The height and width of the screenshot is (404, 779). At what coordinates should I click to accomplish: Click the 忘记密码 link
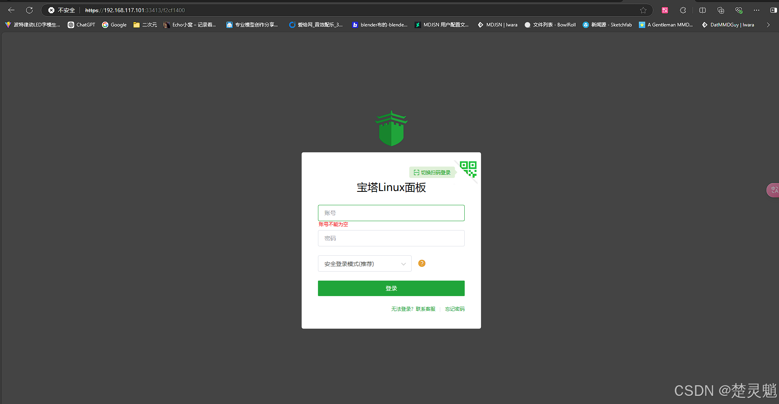455,309
